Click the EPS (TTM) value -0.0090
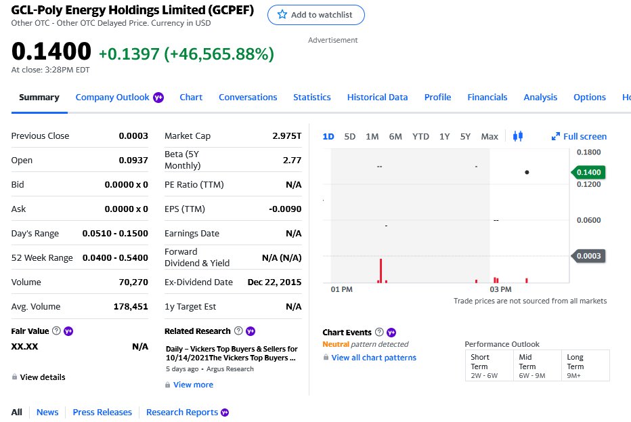Screen dimensions: 631x422 coord(285,209)
